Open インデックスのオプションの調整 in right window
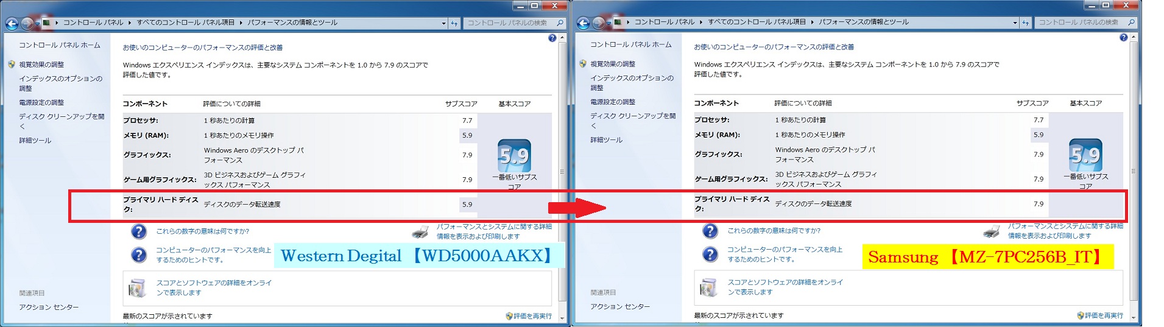The height and width of the screenshot is (327, 1164). coord(632,83)
